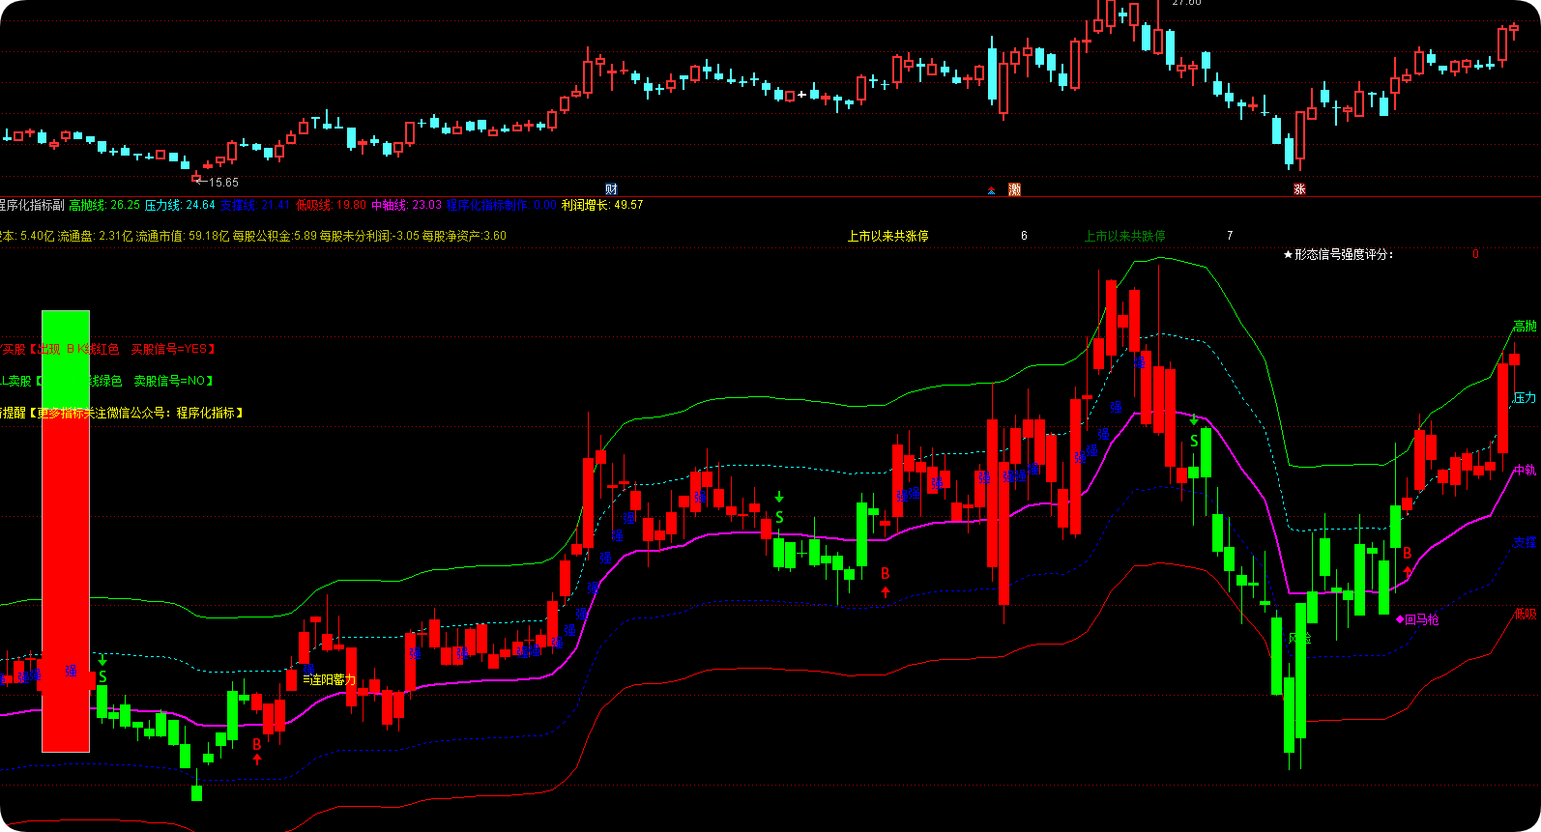This screenshot has height=832, width=1541.
Task: Click the 中轴线: 23.03 indicator value
Action: 406,205
